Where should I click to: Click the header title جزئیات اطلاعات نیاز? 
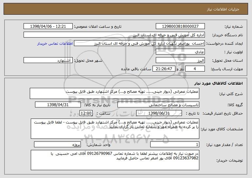(223, 9)
